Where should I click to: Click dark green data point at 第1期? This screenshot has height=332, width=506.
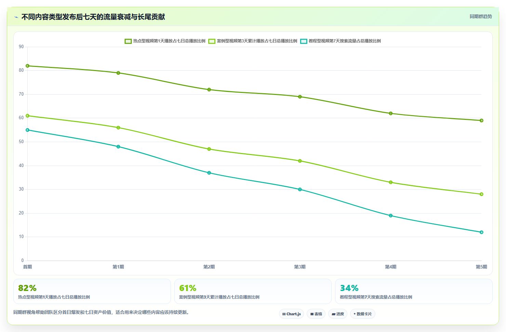pyautogui.click(x=118, y=73)
